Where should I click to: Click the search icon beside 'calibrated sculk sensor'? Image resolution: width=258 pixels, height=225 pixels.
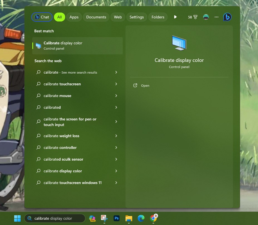click(38, 159)
